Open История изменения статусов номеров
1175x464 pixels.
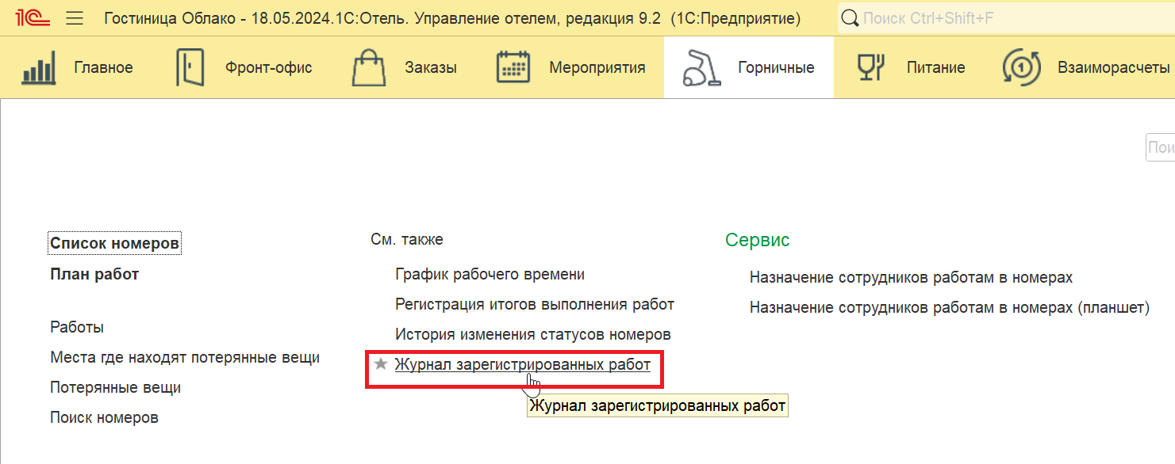(533, 334)
